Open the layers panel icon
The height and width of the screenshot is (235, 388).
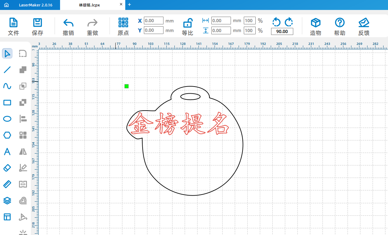[7, 201]
